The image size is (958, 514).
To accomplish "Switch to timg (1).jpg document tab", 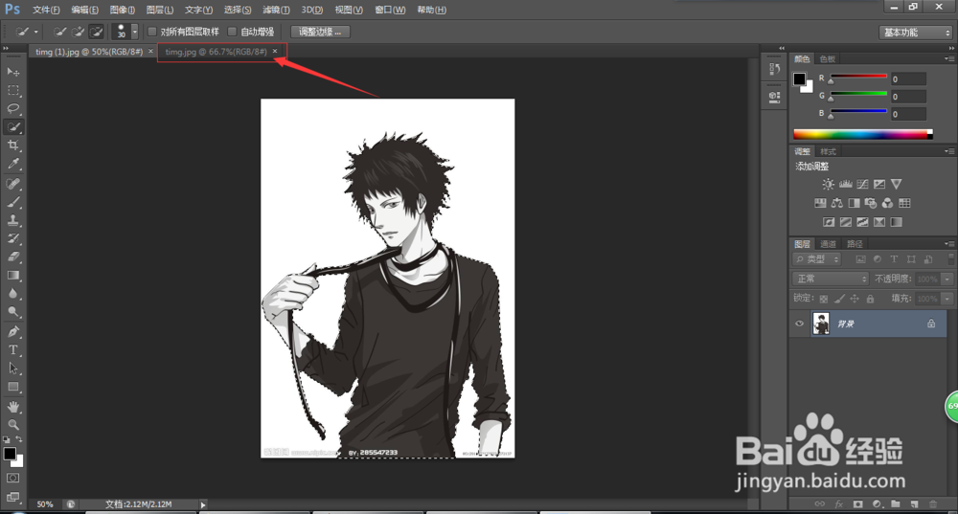I will (x=88, y=52).
